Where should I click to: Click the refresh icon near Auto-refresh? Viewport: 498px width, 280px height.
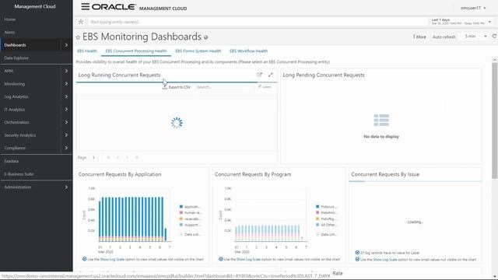[x=494, y=37]
